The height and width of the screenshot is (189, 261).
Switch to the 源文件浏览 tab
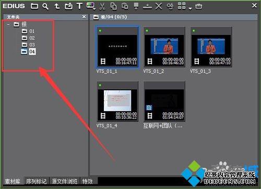click(x=64, y=182)
